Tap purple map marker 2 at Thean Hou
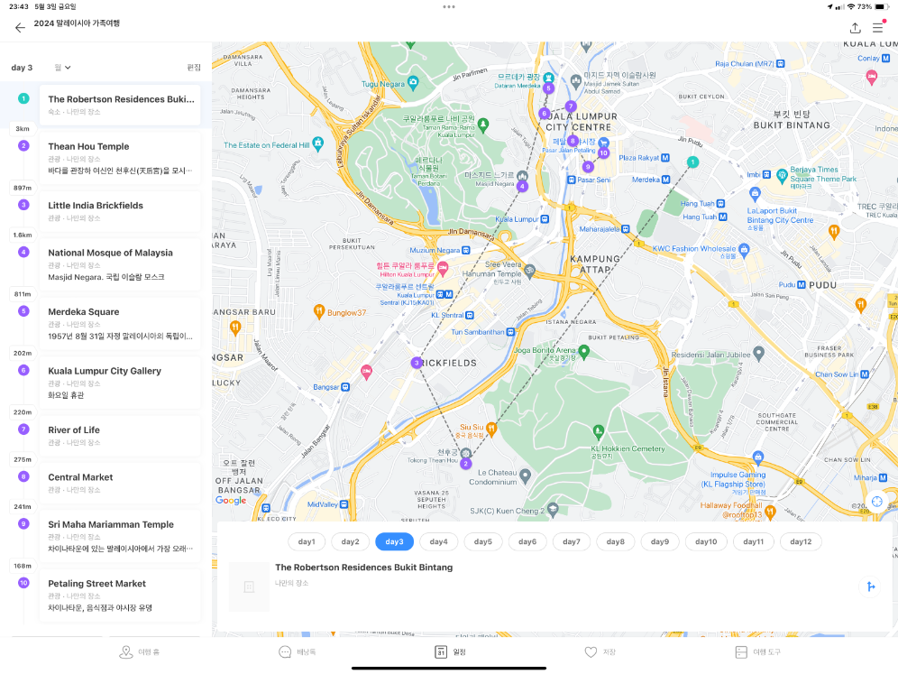Screen dimensions: 898x674 466,463
